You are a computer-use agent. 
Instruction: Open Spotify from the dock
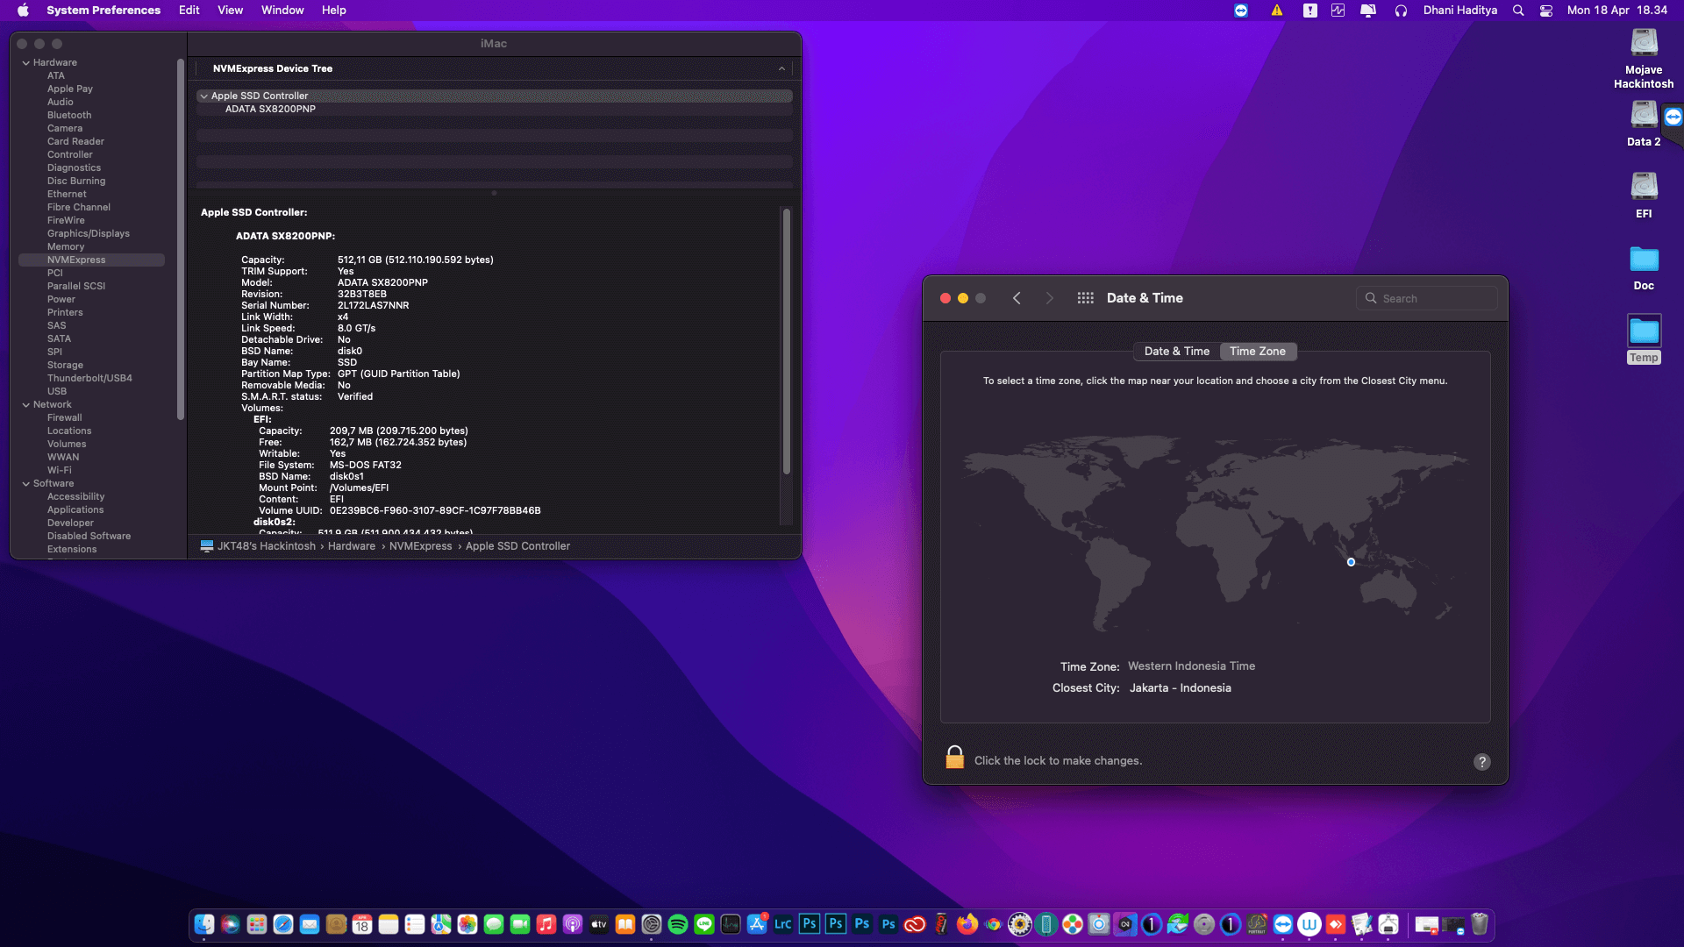tap(677, 924)
